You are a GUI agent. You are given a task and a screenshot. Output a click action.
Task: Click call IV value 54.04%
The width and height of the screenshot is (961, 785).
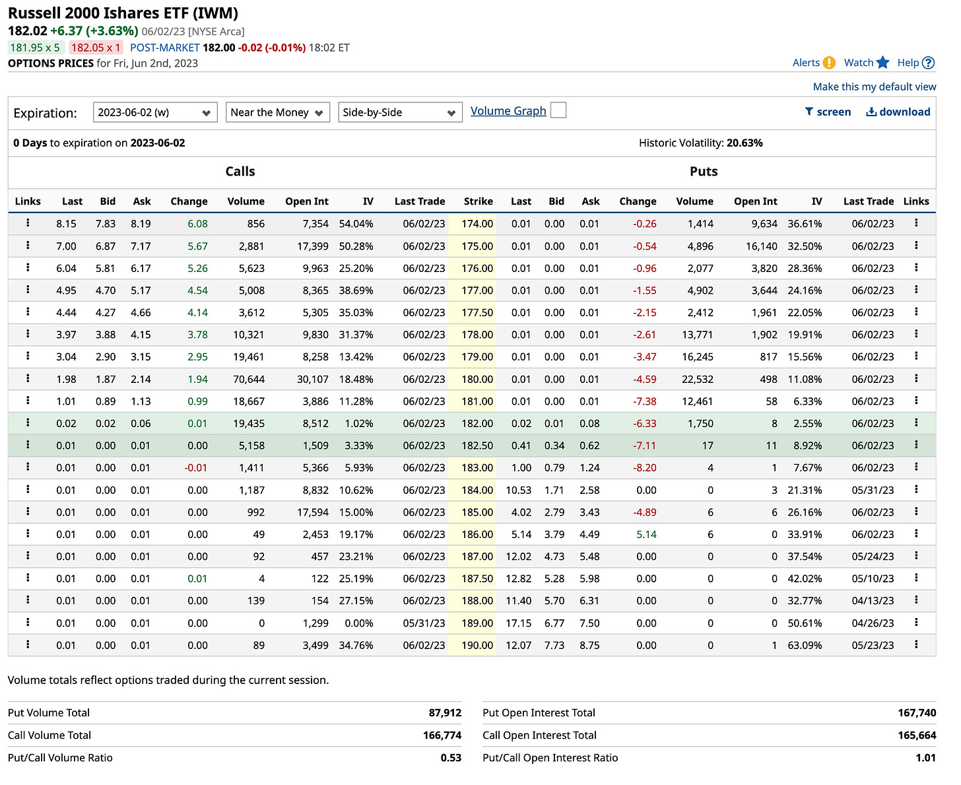356,224
